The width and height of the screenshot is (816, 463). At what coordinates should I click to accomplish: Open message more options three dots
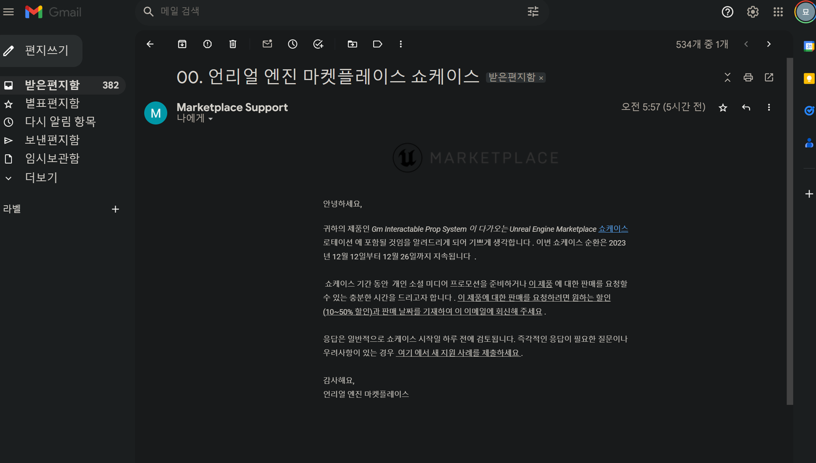769,108
